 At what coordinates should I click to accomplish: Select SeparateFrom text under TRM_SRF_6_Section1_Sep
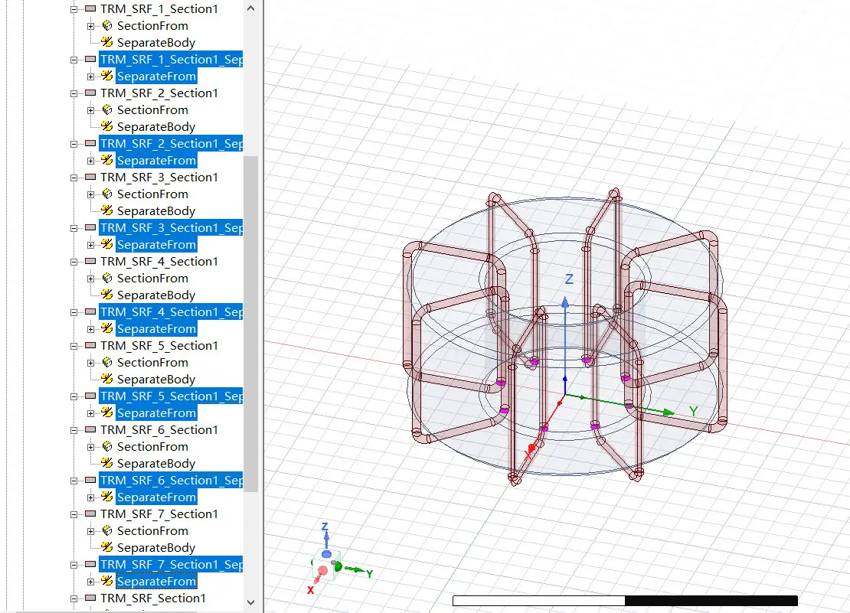157,497
